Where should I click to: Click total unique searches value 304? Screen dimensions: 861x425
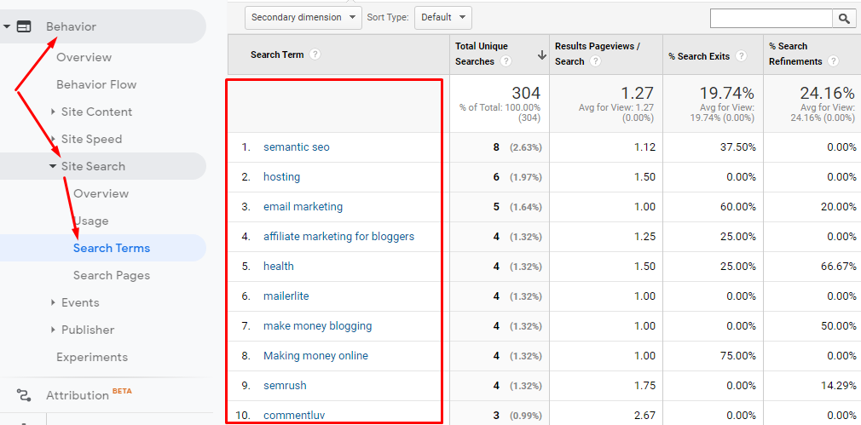[526, 93]
